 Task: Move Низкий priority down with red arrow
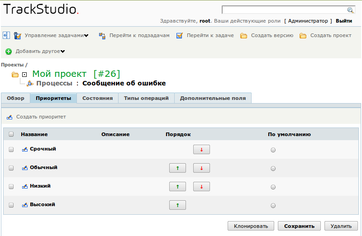(x=201, y=187)
